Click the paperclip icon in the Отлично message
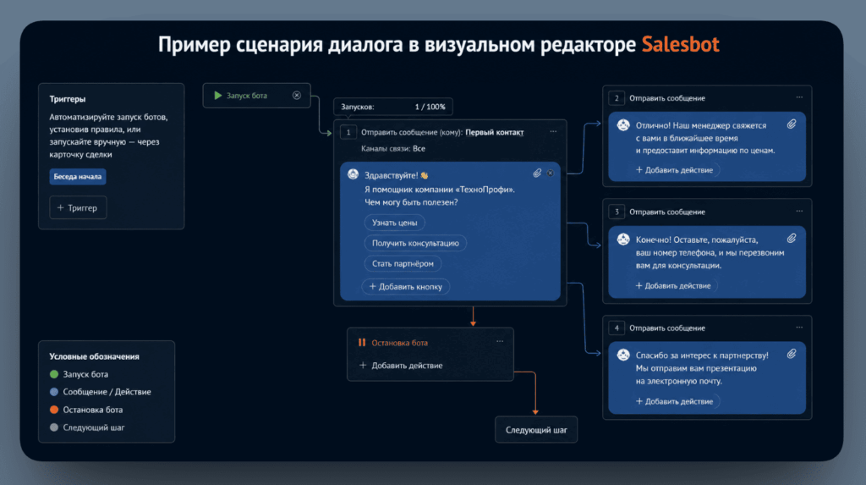Viewport: 866px width, 485px height. click(x=792, y=124)
